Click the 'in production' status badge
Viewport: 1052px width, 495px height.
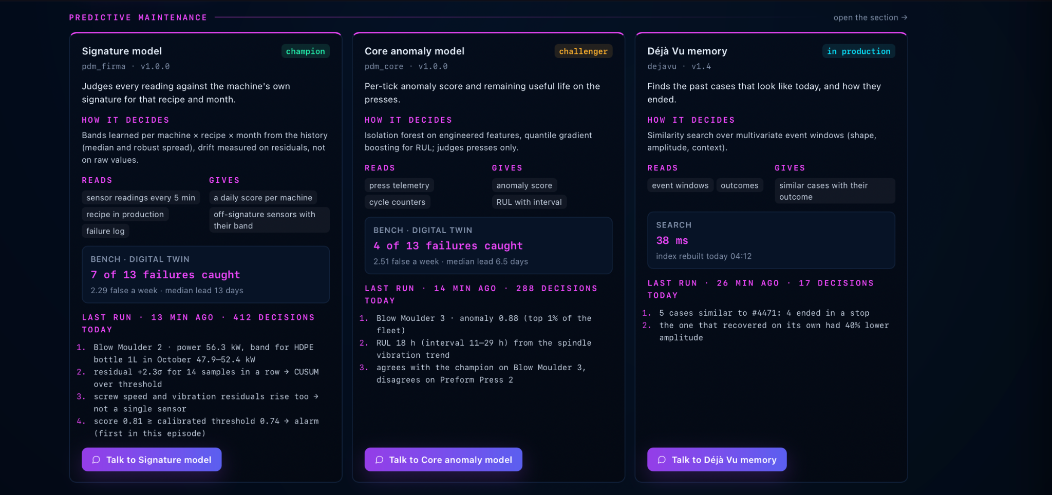tap(858, 51)
